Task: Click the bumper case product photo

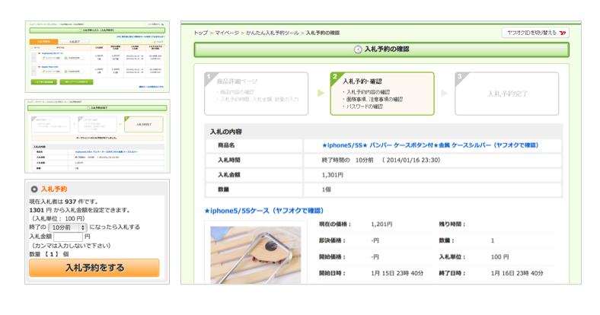Action: [256, 255]
